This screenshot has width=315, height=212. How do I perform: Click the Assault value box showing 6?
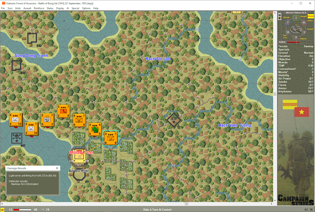(x=304, y=32)
